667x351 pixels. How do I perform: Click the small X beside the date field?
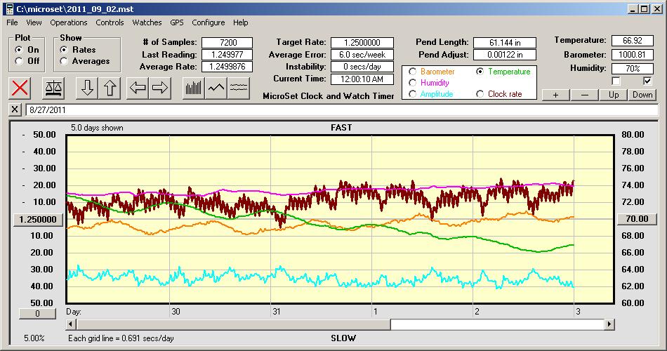point(15,110)
